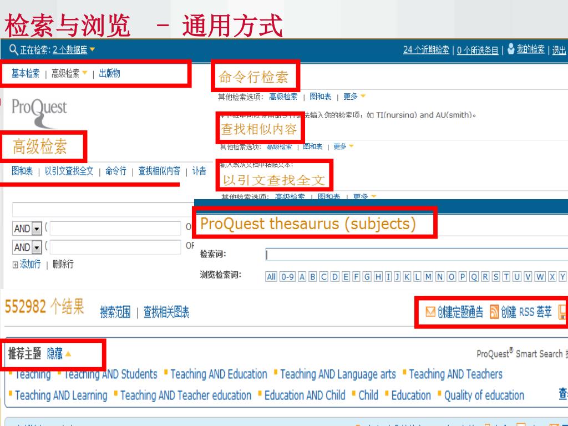Open the first AND operator dropdown
This screenshot has width=568, height=426.
coord(27,229)
